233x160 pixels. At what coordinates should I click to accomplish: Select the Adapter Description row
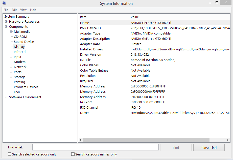tap(154, 39)
